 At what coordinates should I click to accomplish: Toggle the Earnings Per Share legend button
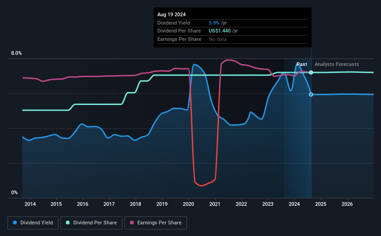pyautogui.click(x=155, y=223)
